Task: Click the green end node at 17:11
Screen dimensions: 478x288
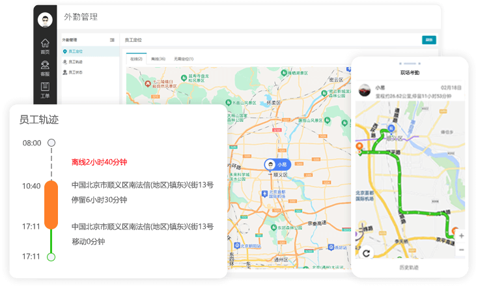Action: 51,257
